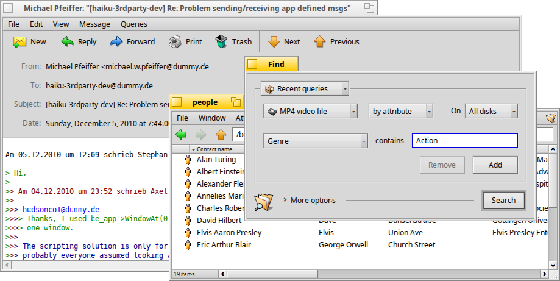Open the MP4 video file type dropdown
Viewport: 560px width, 281px height.
[310, 111]
